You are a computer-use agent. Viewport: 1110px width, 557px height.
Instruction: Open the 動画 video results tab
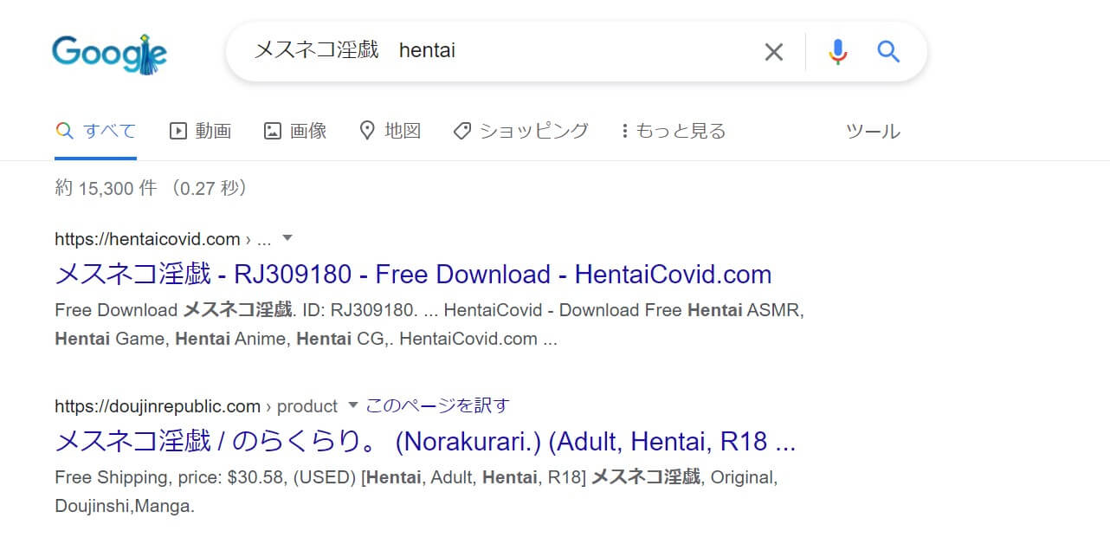pos(200,131)
